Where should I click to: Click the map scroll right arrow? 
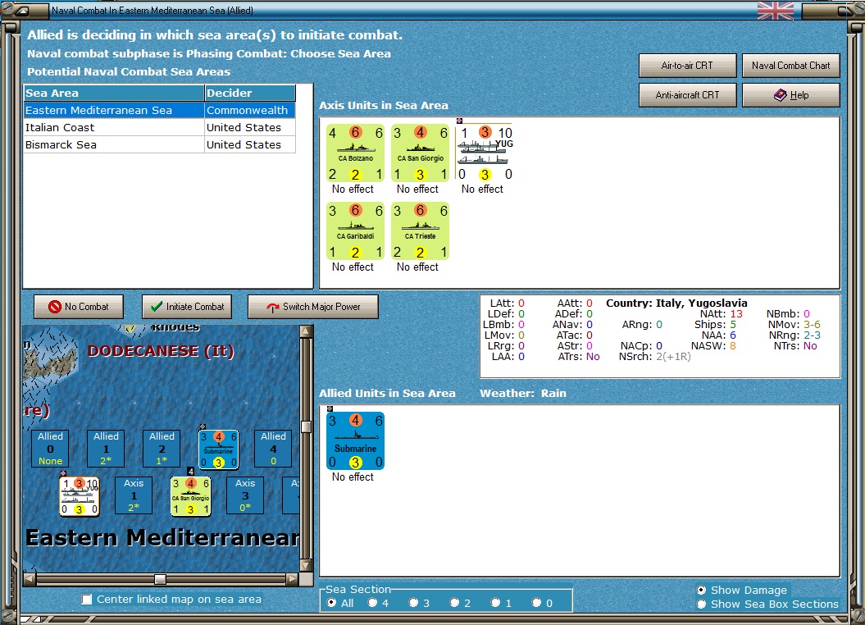click(293, 579)
